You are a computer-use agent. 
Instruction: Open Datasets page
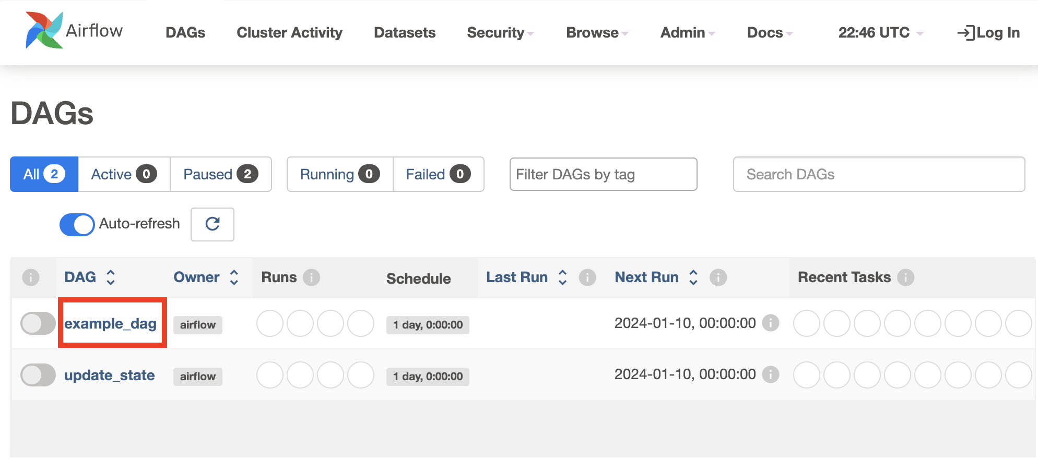405,33
